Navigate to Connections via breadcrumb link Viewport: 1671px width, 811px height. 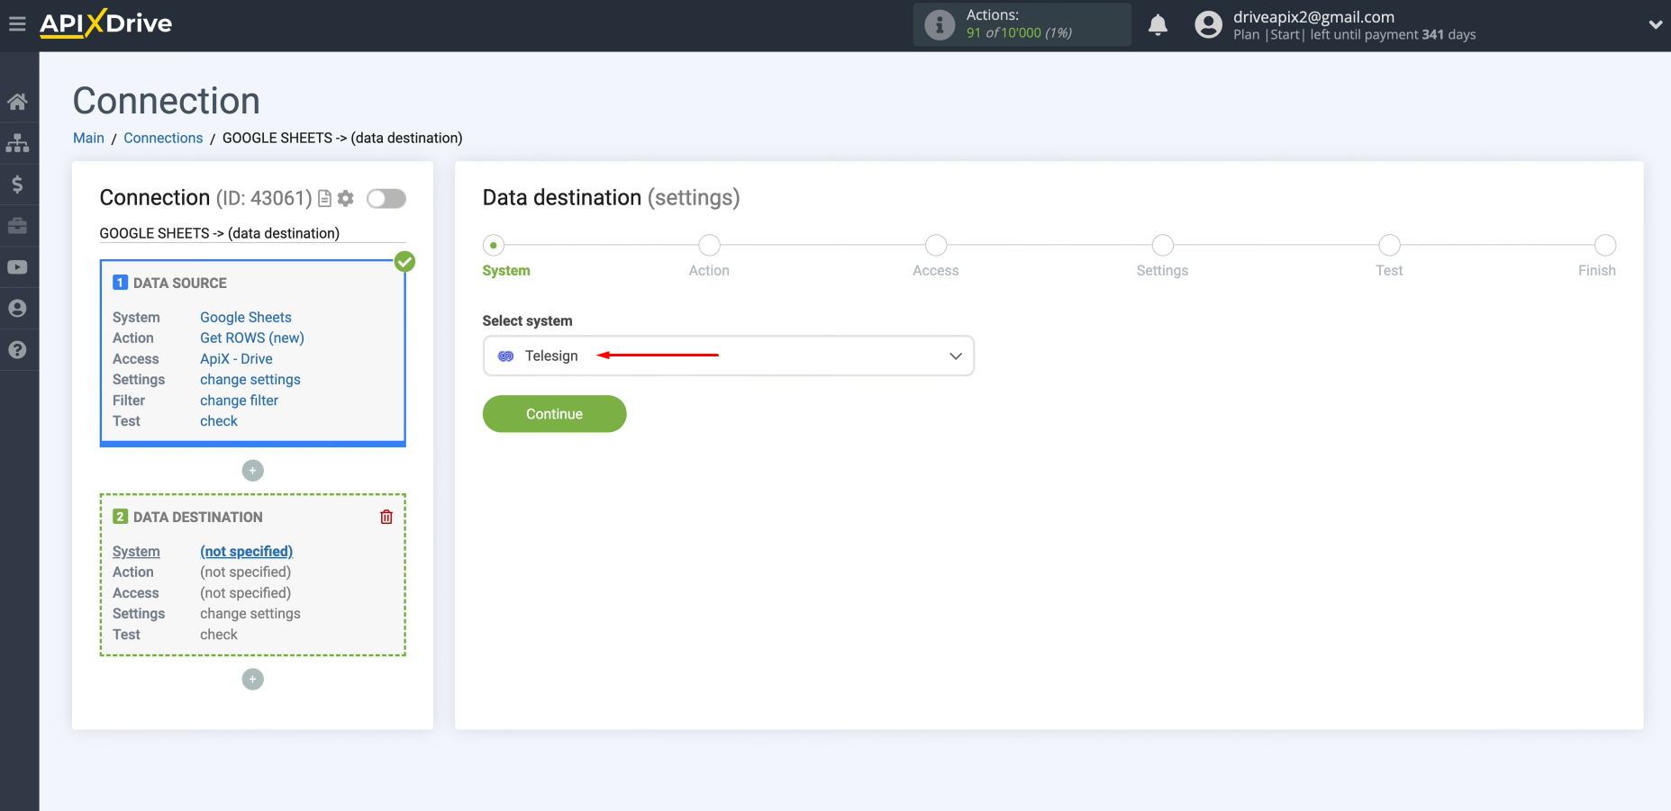coord(163,138)
